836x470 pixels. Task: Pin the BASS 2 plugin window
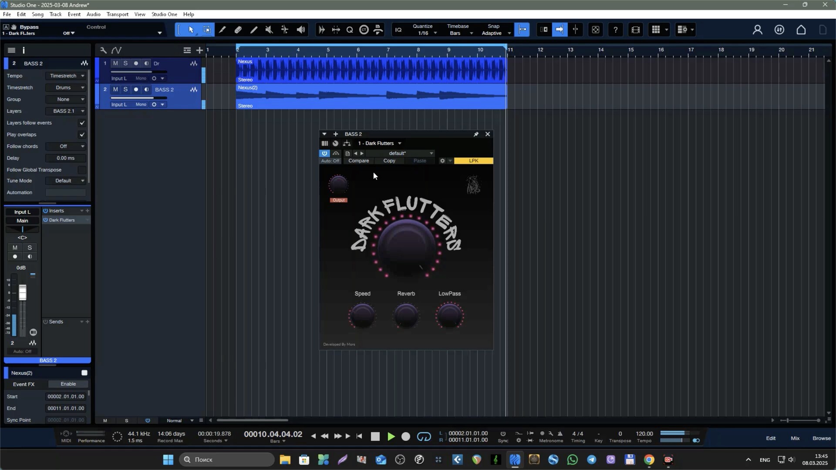(476, 134)
